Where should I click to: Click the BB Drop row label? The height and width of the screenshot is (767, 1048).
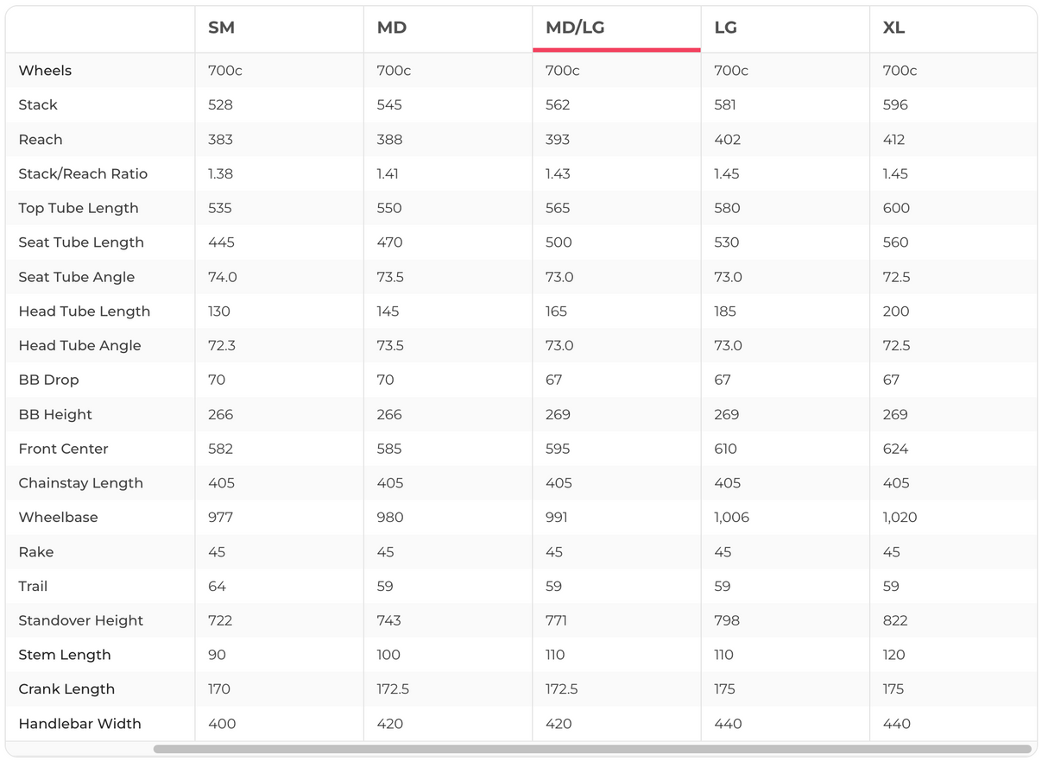48,380
